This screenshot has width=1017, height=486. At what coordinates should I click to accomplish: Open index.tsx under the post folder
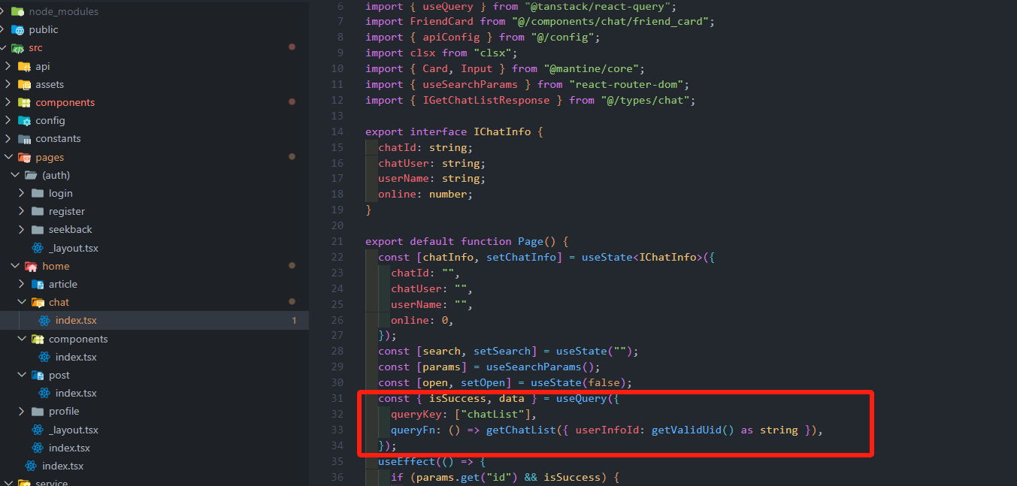point(76,394)
